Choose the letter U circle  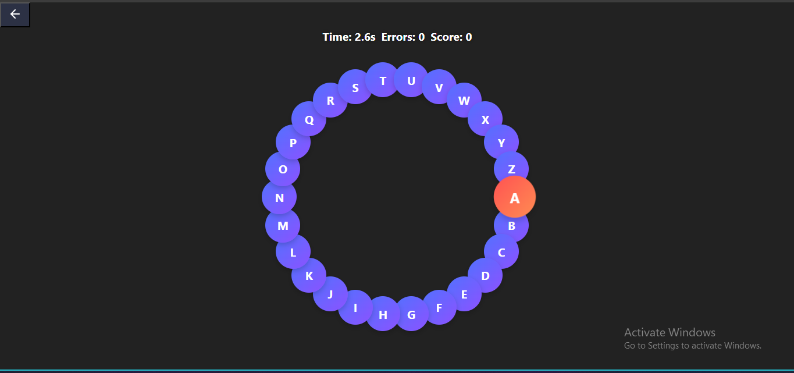coord(411,80)
